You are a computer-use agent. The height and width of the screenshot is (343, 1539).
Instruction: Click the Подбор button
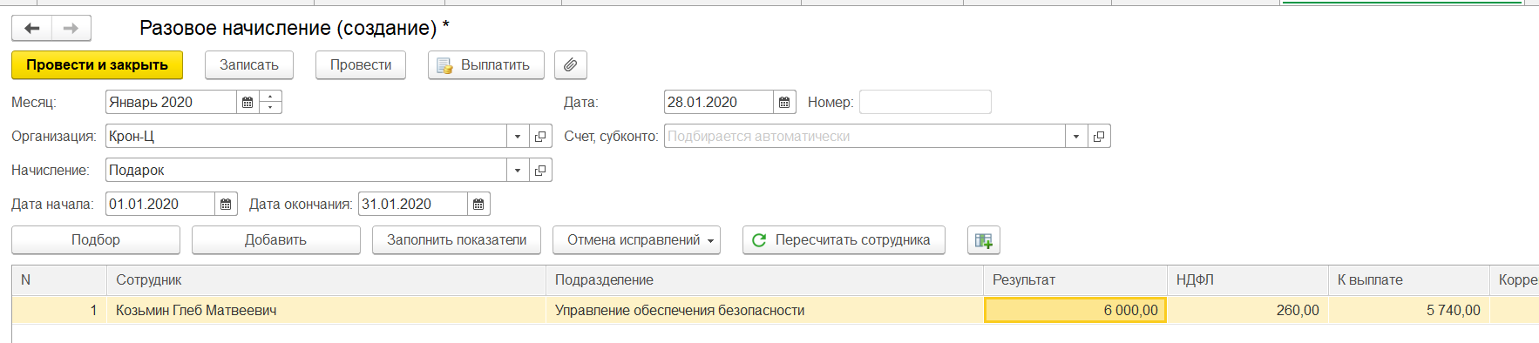pos(96,240)
